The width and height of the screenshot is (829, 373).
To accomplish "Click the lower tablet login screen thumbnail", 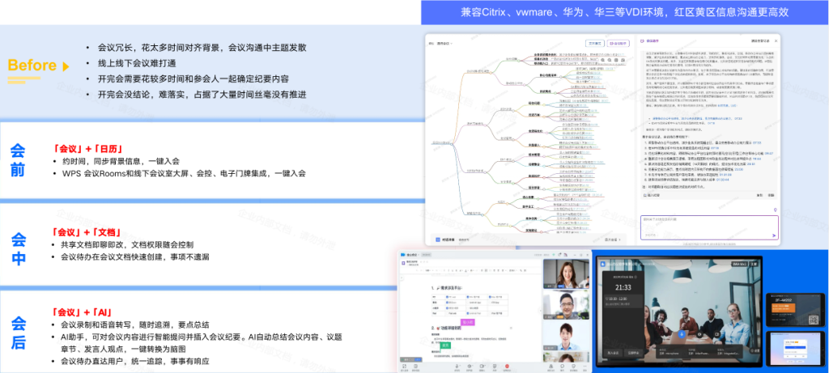I will click(x=797, y=348).
